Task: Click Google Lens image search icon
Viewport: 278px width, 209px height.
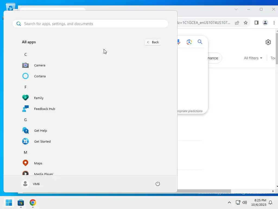Action: (x=189, y=42)
